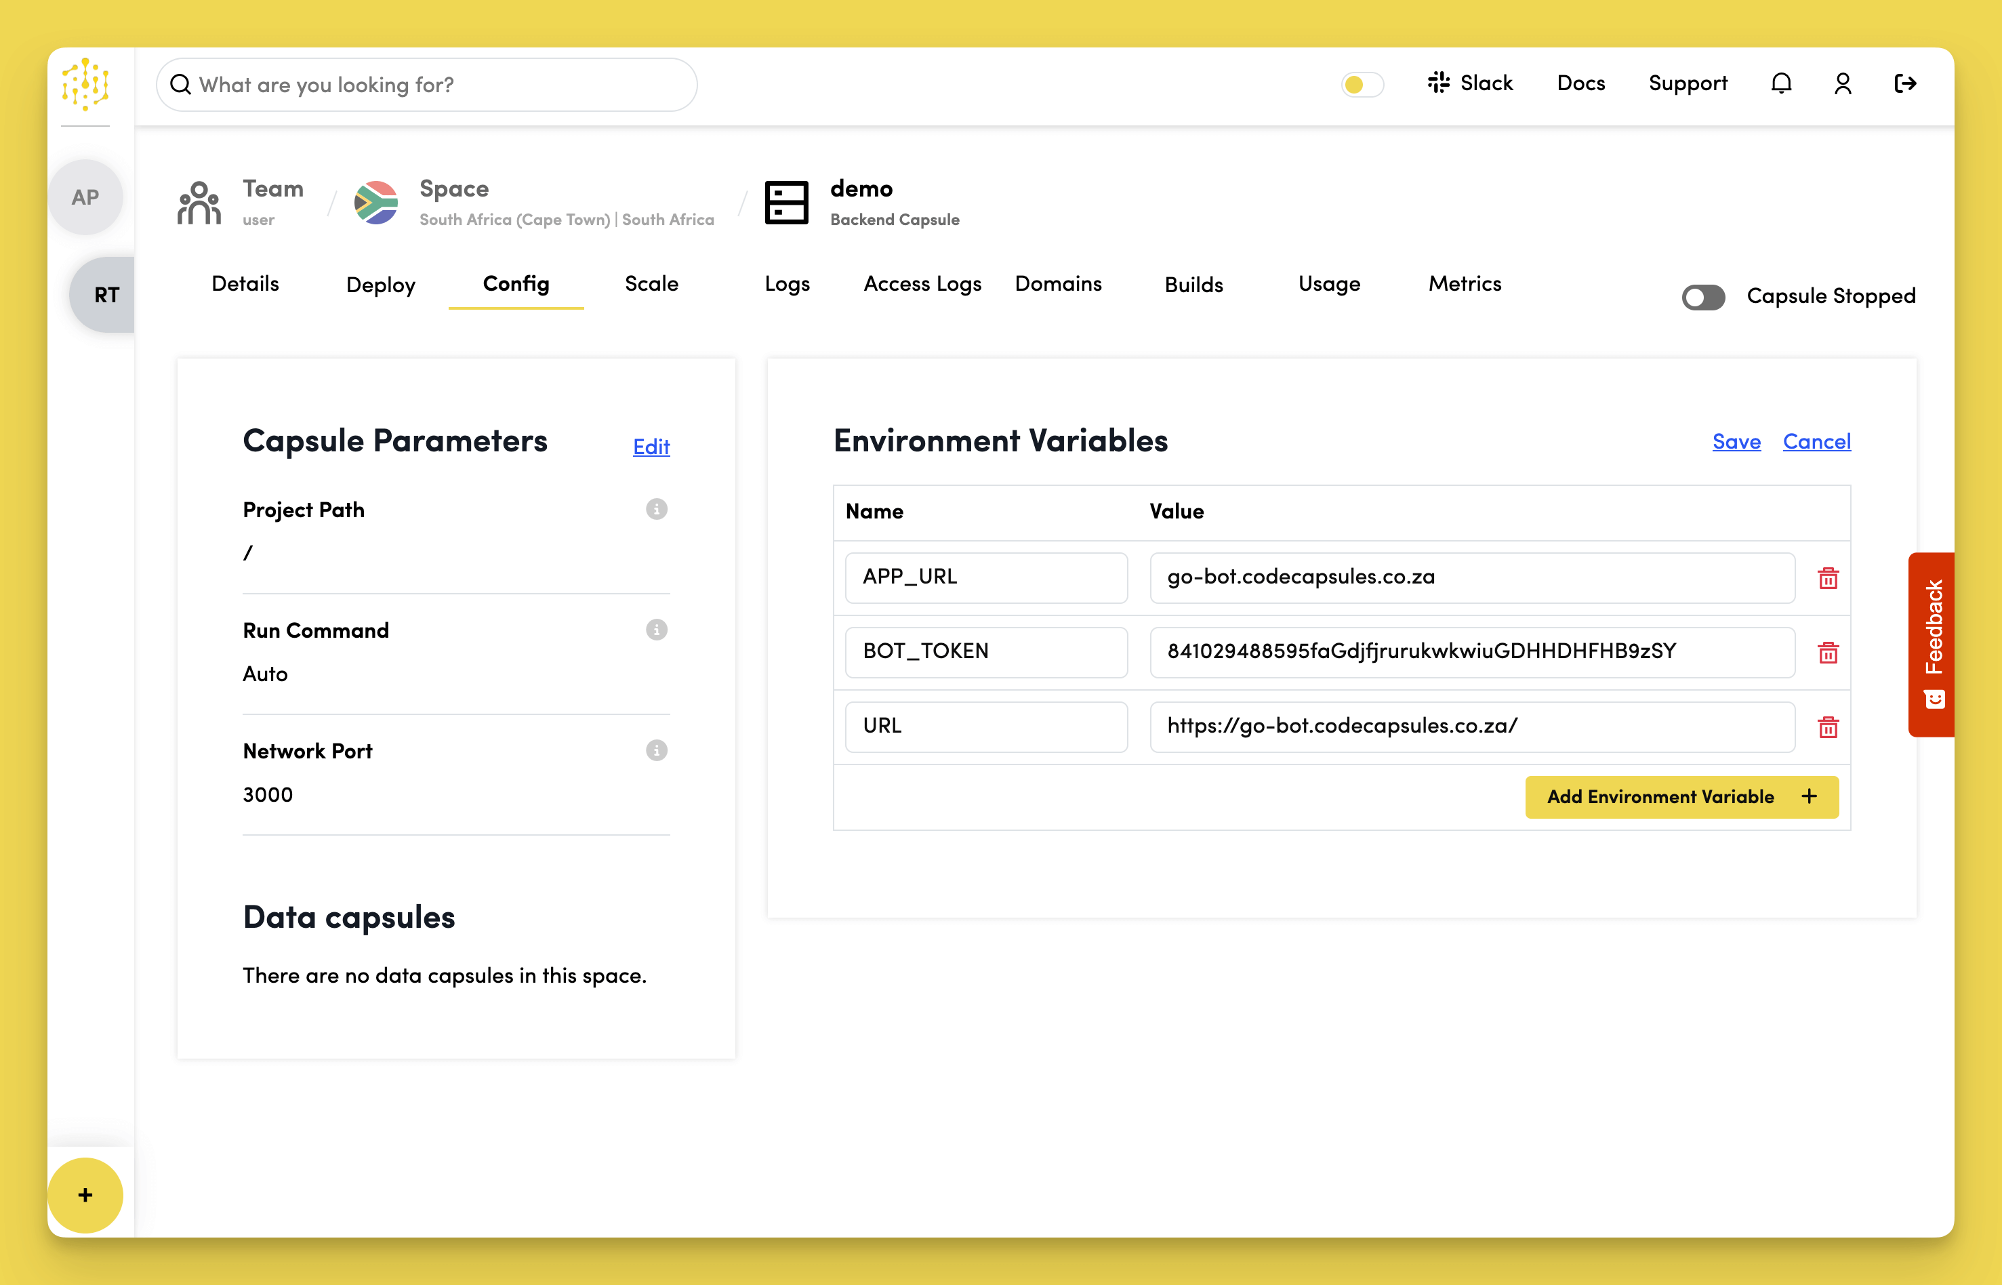This screenshot has width=2002, height=1285.
Task: Save the environment variables
Action: coord(1736,441)
